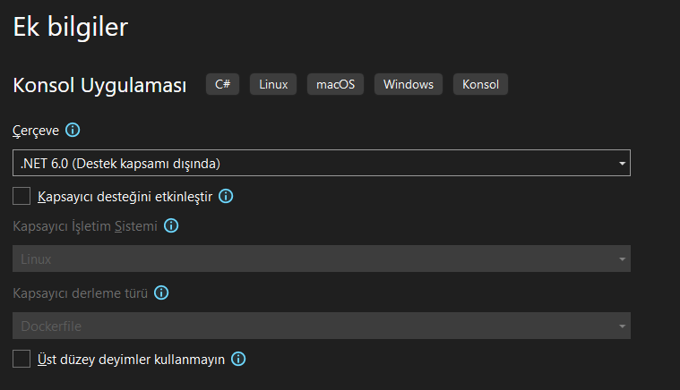Click the C# tag
680x390 pixels.
[x=222, y=85]
